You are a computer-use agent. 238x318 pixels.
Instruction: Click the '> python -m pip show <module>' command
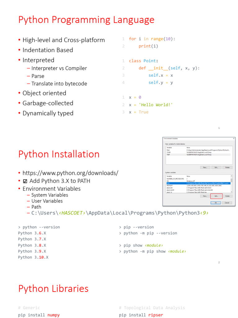(152, 252)
